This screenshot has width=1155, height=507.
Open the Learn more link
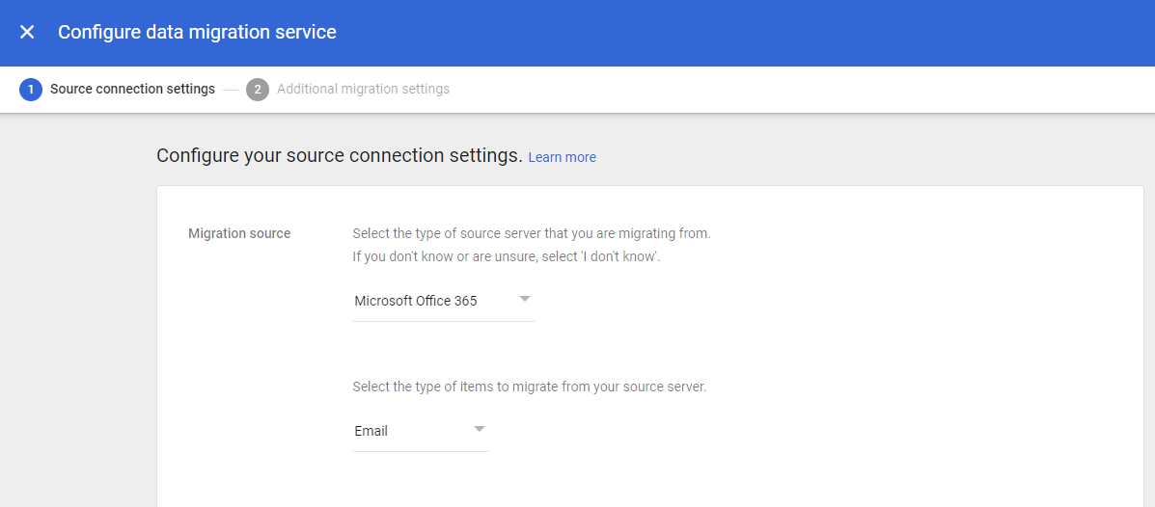(562, 157)
